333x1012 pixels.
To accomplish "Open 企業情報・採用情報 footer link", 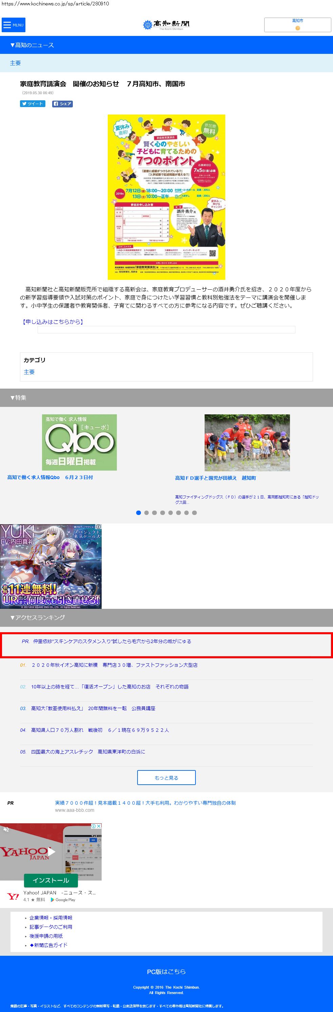I will (x=51, y=918).
